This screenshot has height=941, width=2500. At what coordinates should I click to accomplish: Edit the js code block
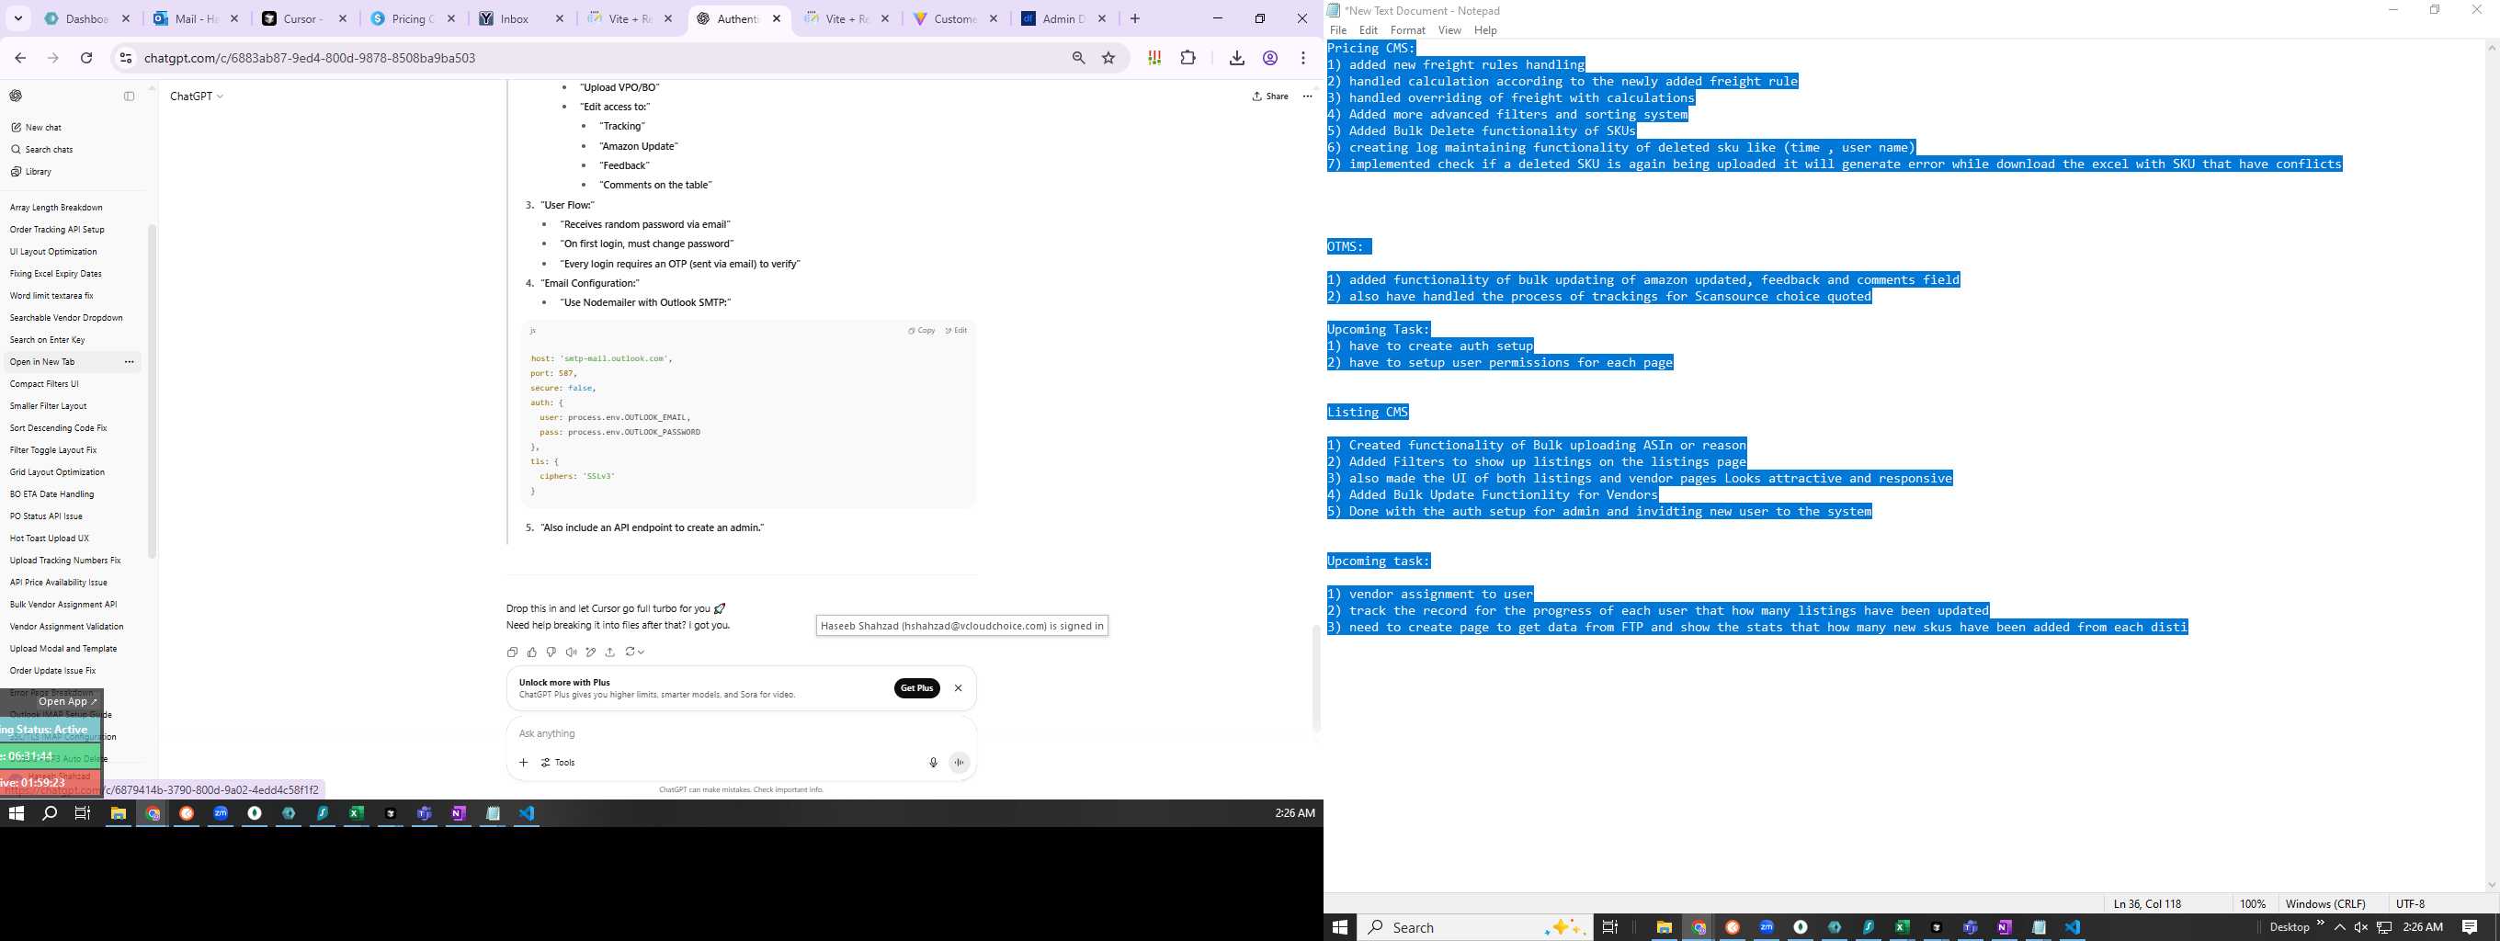[956, 331]
